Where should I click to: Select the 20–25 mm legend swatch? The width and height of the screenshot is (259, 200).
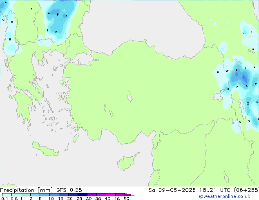pyautogui.click(x=73, y=195)
